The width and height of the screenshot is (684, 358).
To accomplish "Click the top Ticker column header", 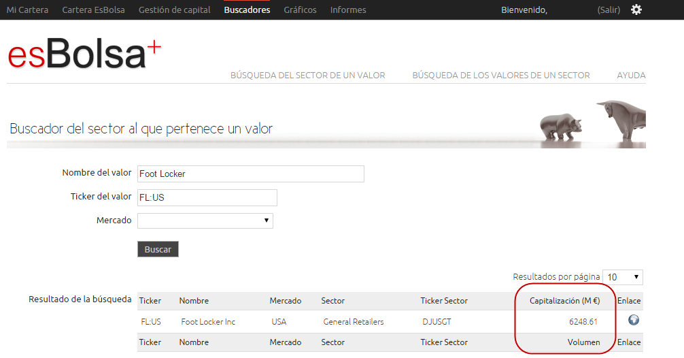I will point(150,301).
